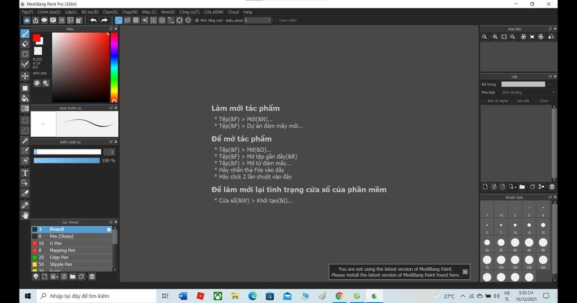Open Pencil brush settings gear

tap(109, 229)
